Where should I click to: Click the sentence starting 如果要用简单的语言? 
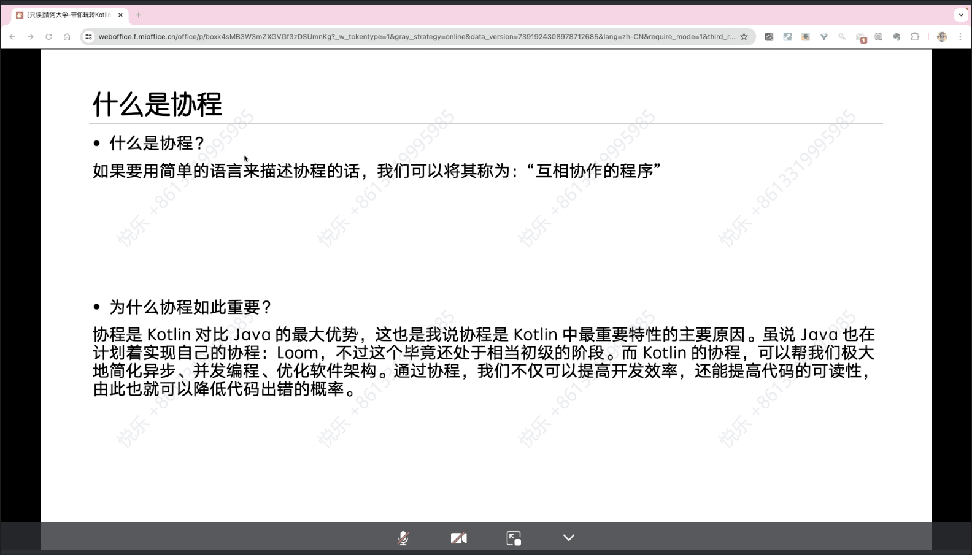(377, 170)
